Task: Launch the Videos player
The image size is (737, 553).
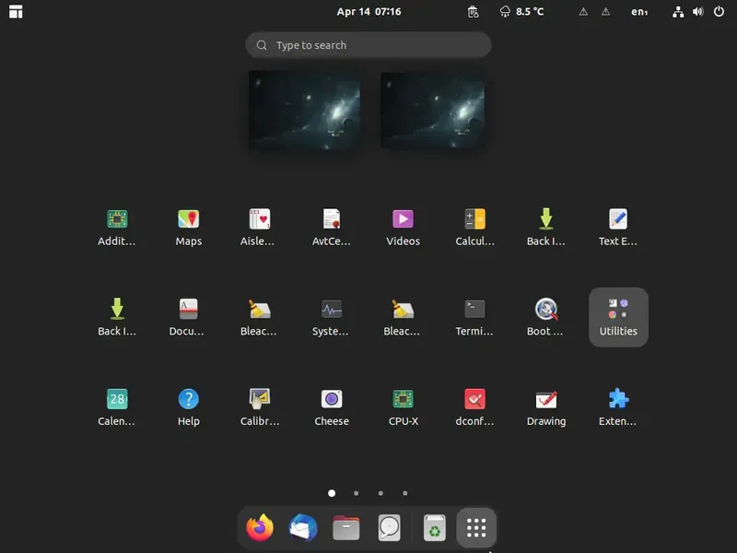Action: click(x=403, y=228)
